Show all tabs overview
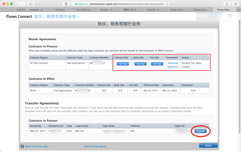 coord(236,4)
